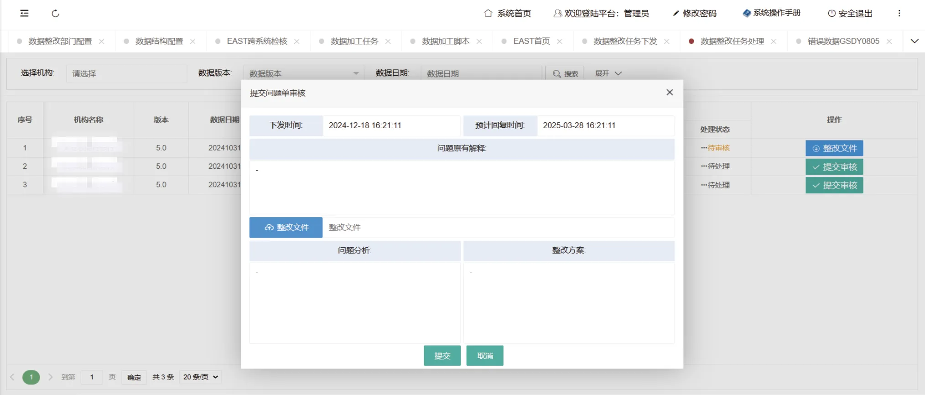Click the page refresh icon

coord(56,13)
